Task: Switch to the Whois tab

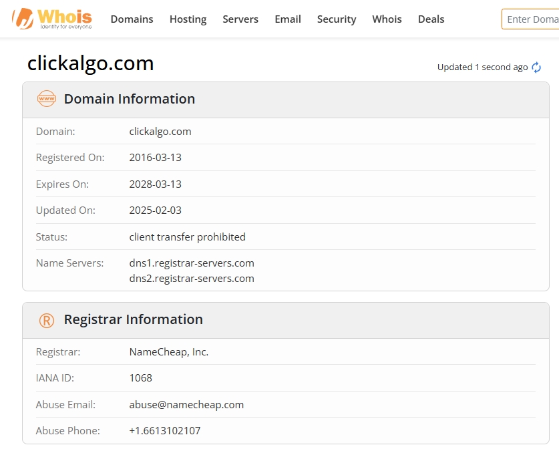Action: [387, 19]
